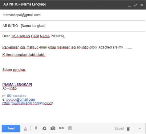Click the 'Salam penutup' line
Screen dimensions: 146x134
(14, 70)
